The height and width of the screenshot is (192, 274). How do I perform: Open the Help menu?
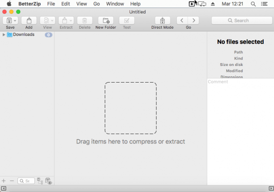(x=135, y=4)
